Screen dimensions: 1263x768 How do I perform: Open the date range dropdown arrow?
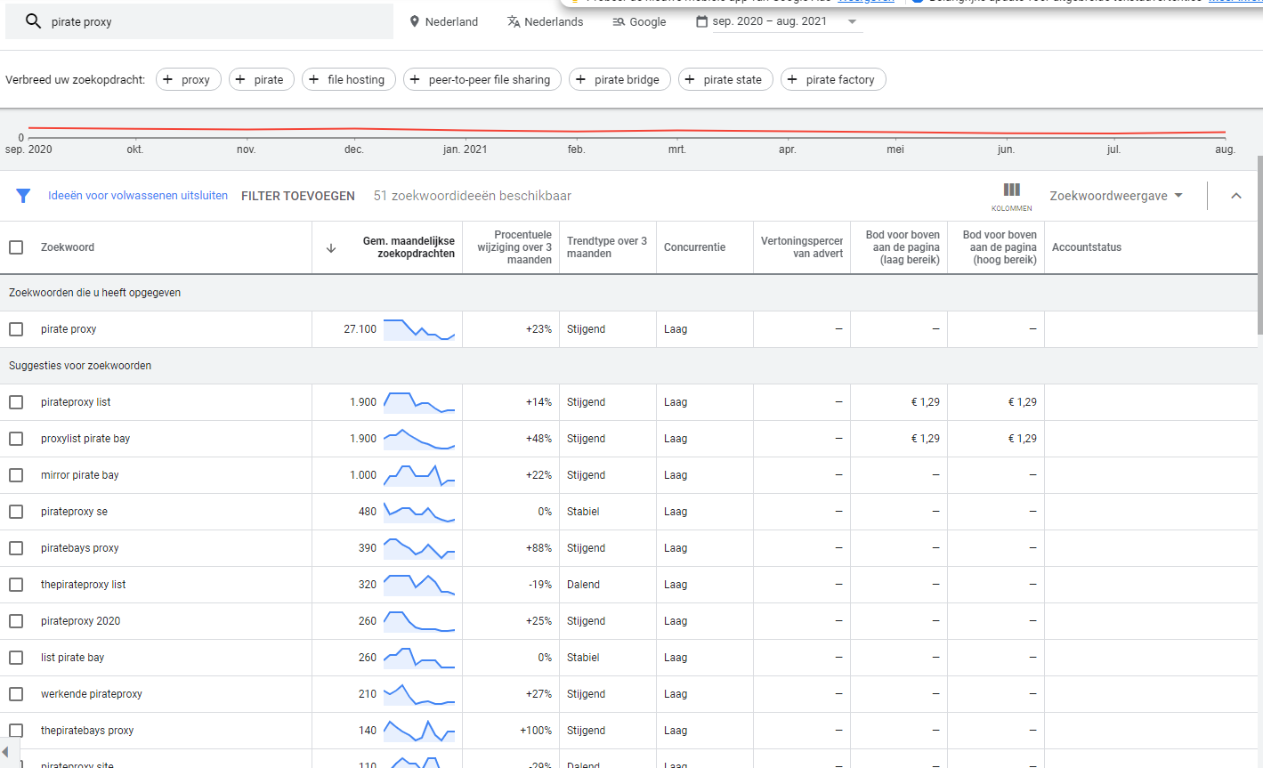point(852,21)
